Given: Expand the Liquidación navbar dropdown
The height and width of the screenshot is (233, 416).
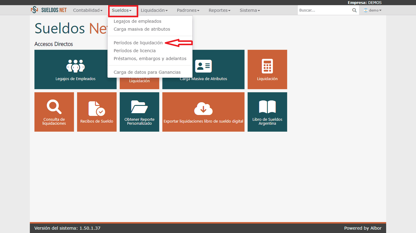Looking at the screenshot, I should 154,10.
